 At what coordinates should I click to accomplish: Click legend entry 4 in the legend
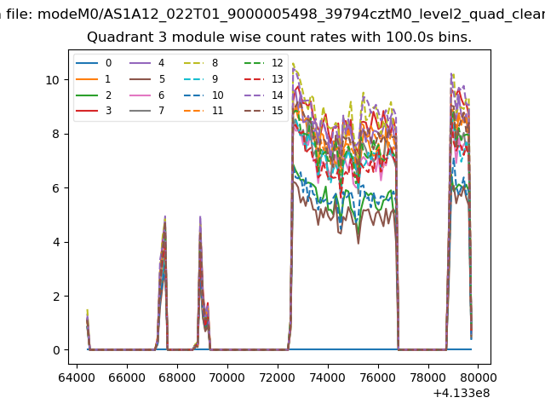(149, 63)
